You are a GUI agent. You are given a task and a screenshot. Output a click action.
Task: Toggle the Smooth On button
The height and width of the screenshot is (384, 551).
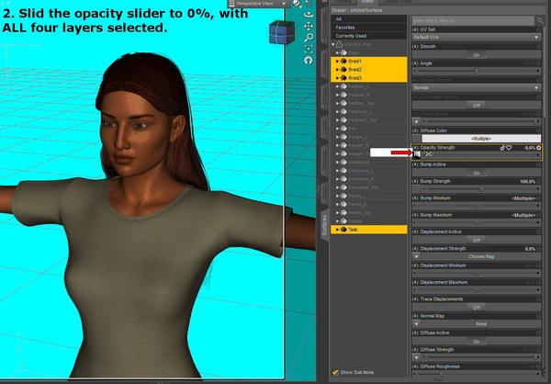click(477, 55)
